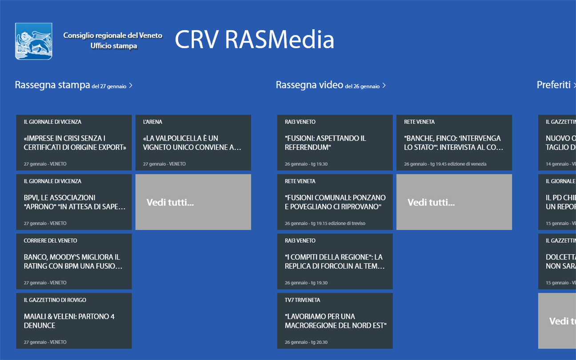
Task: Open Preferiti tile beginning with "DOLCETTA"
Action: (557, 261)
